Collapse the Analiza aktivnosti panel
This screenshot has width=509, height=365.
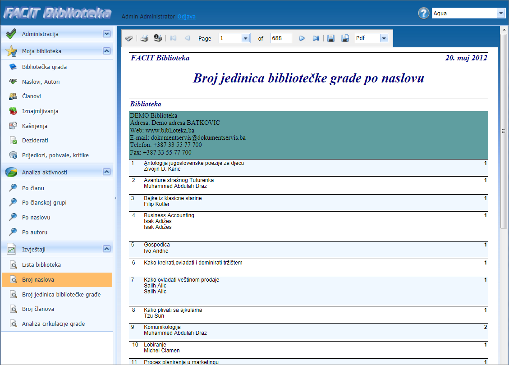tap(106, 172)
